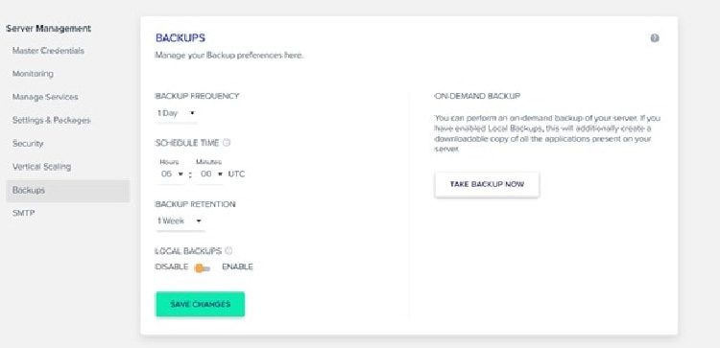Open Manage Services in sidebar
This screenshot has height=348, width=720.
(x=45, y=97)
